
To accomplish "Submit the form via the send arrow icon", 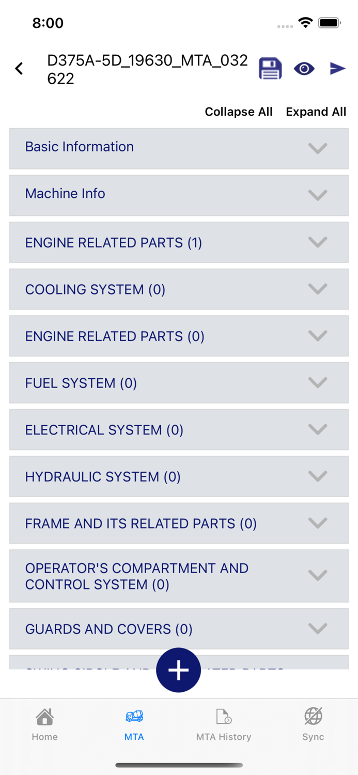I will 338,68.
